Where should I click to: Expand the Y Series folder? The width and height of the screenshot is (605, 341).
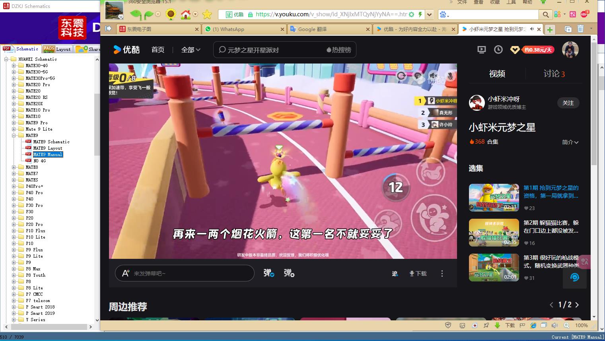click(14, 320)
